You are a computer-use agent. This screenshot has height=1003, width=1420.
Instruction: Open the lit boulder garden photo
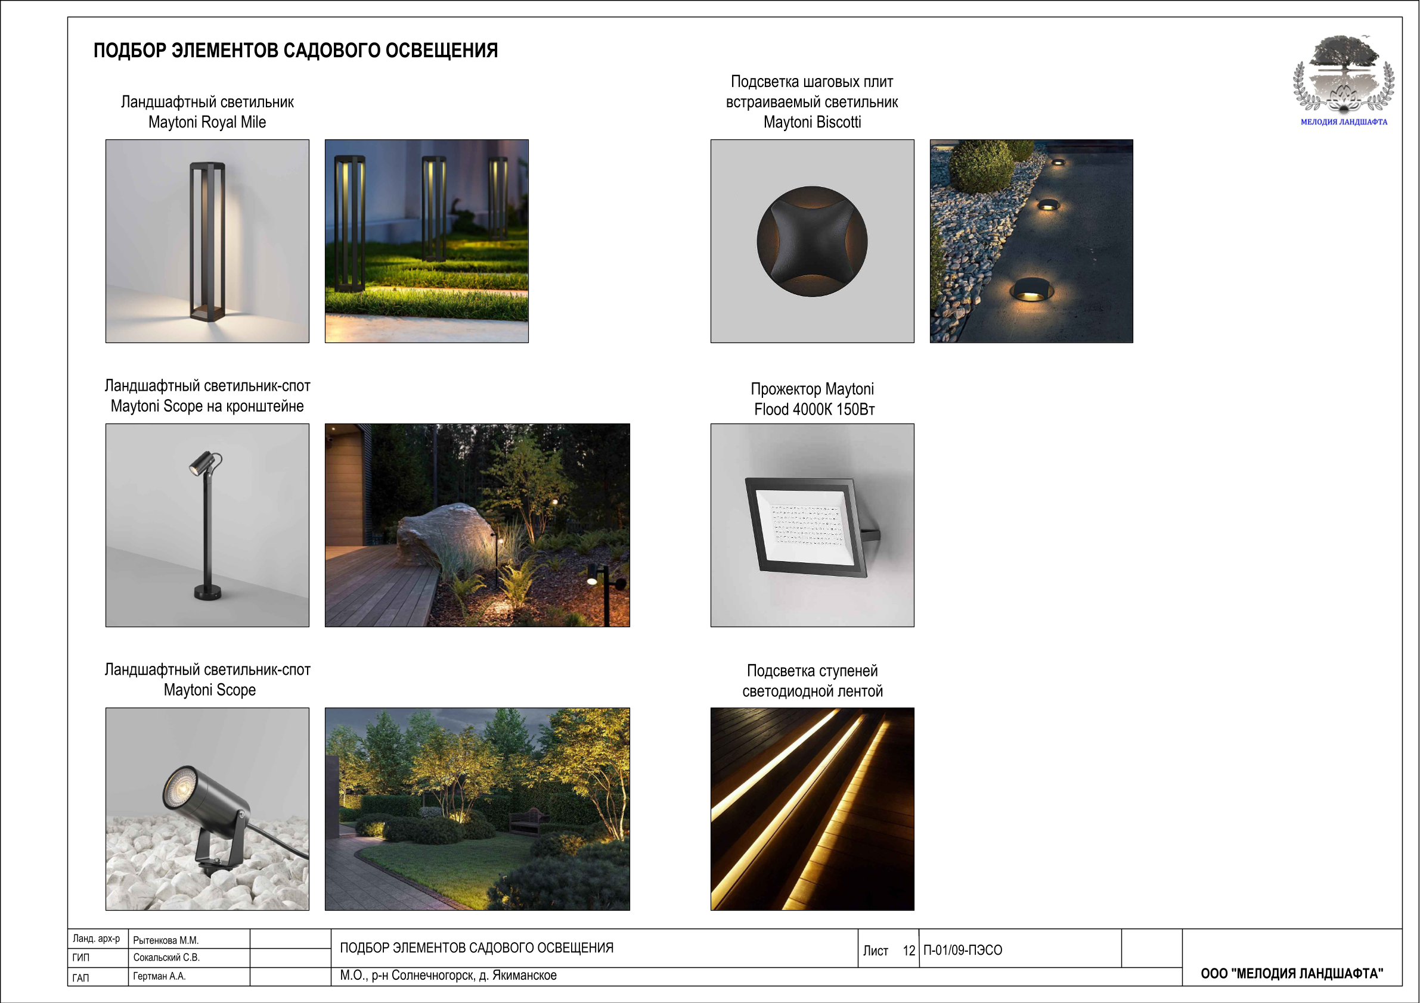tap(477, 525)
